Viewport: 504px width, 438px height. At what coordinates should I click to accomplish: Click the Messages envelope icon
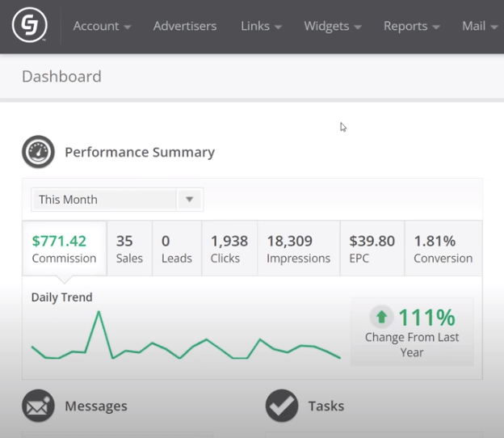click(38, 406)
